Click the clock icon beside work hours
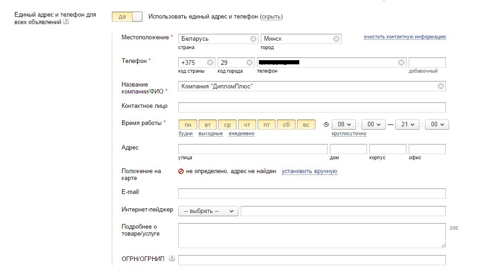 point(326,124)
